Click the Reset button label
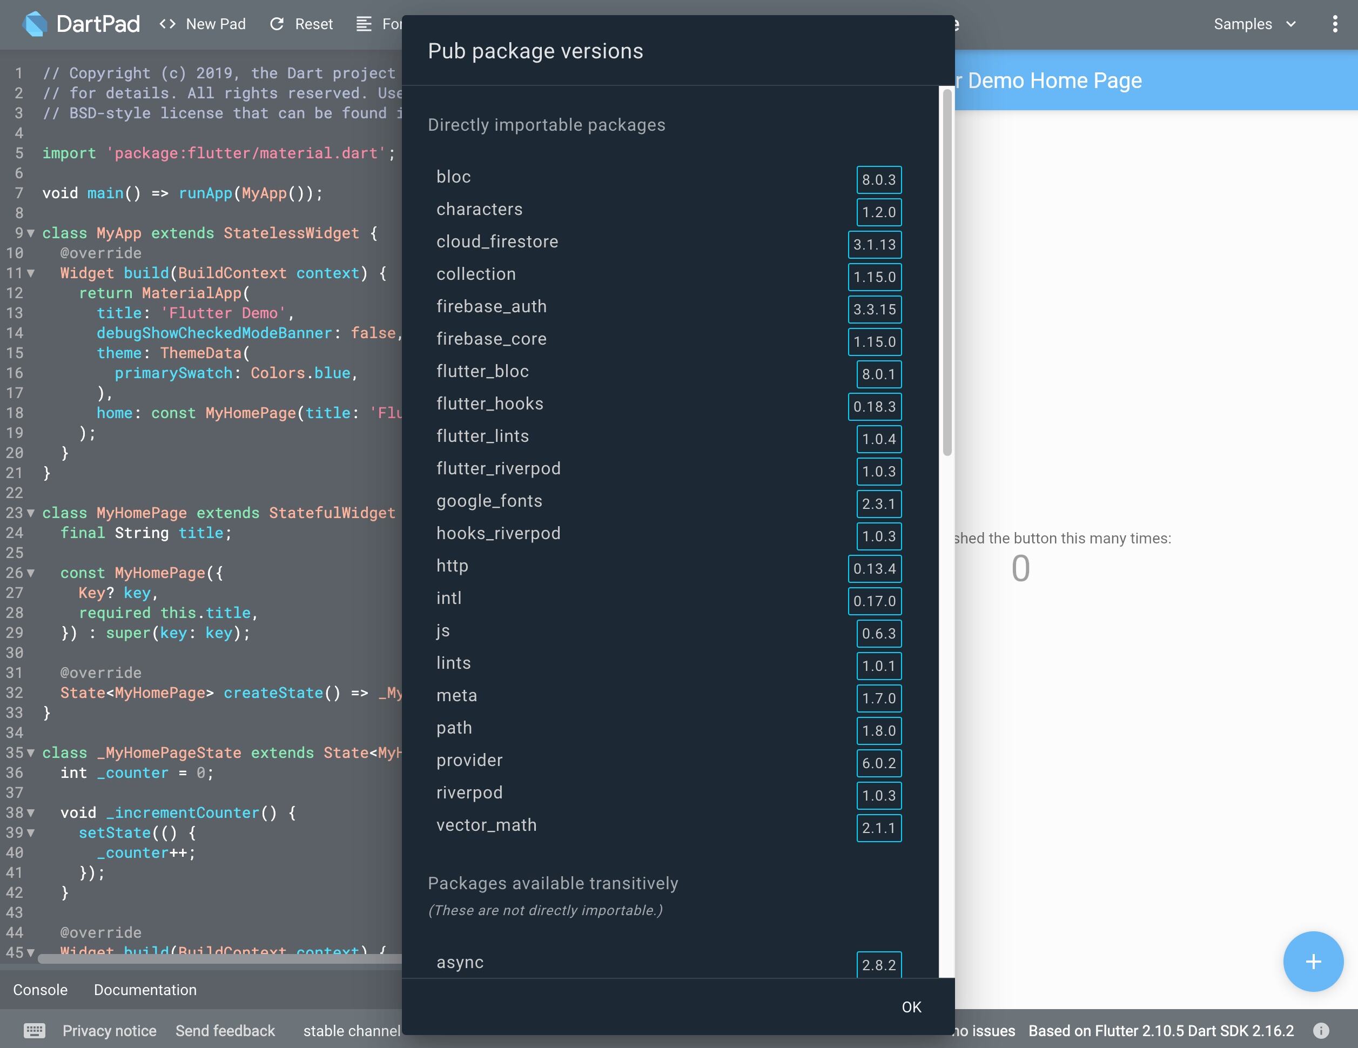 pyautogui.click(x=313, y=24)
